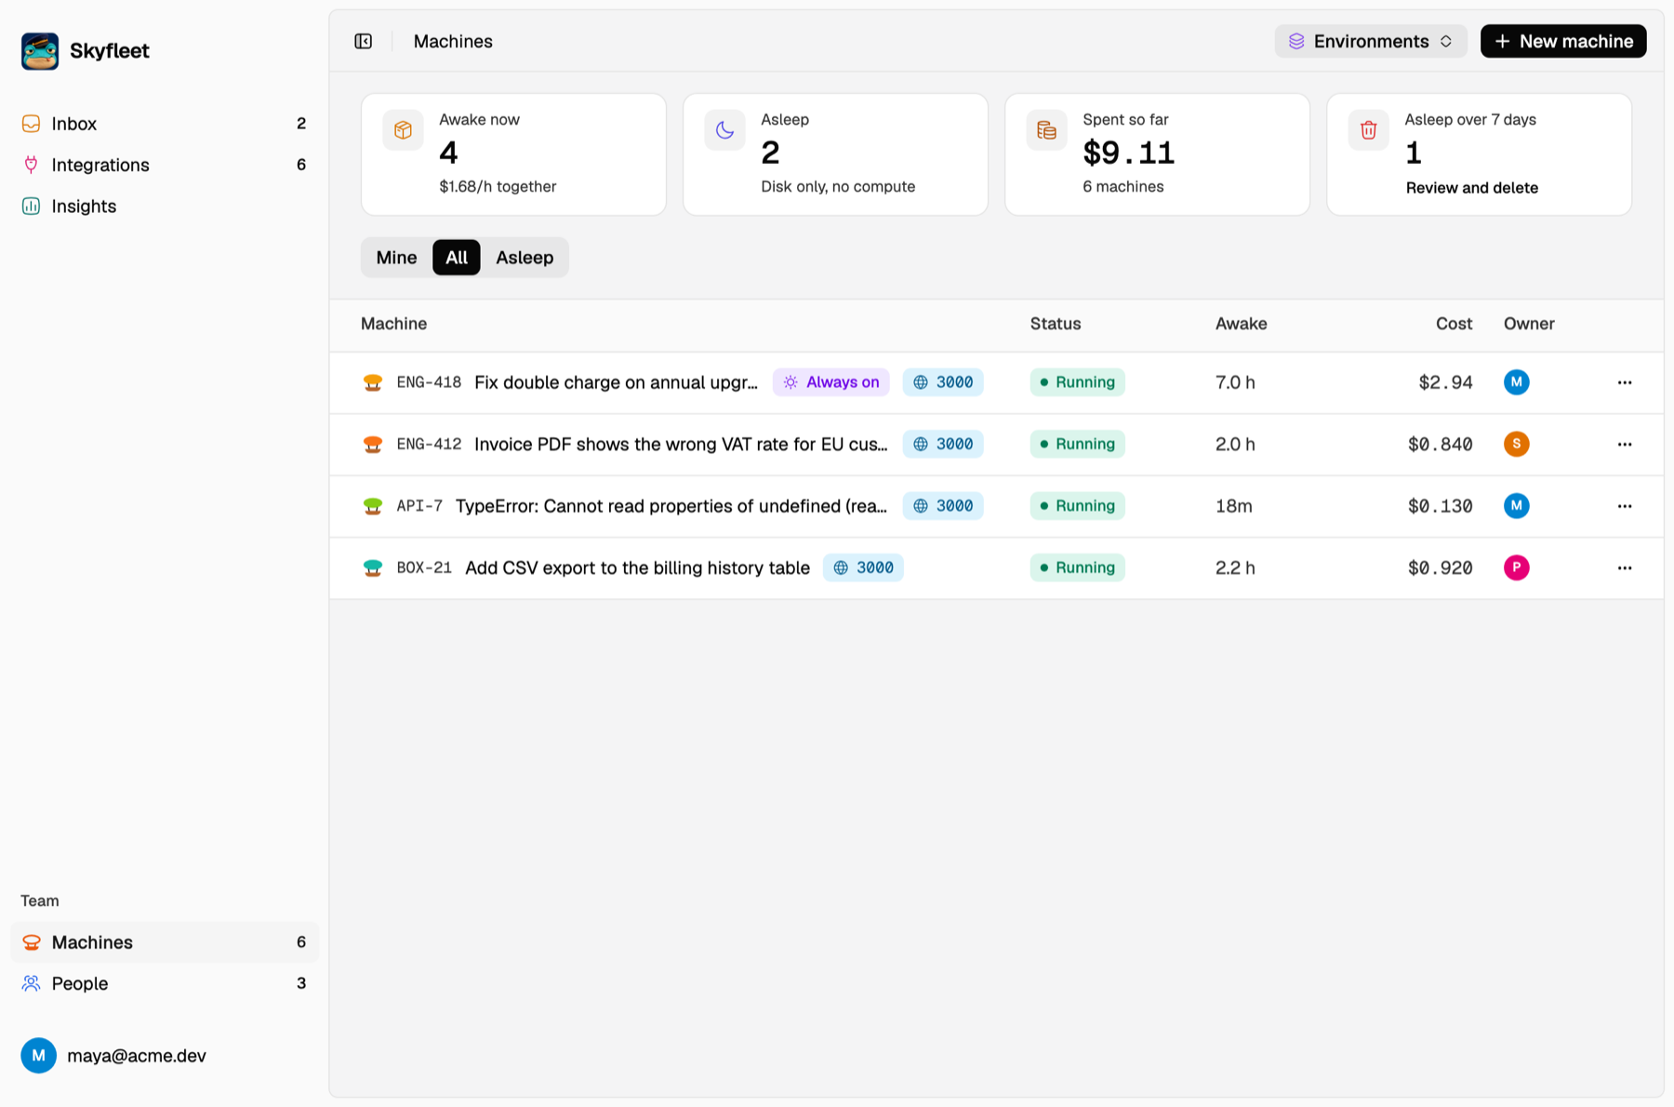
Task: Click the New machine button
Action: (x=1563, y=41)
